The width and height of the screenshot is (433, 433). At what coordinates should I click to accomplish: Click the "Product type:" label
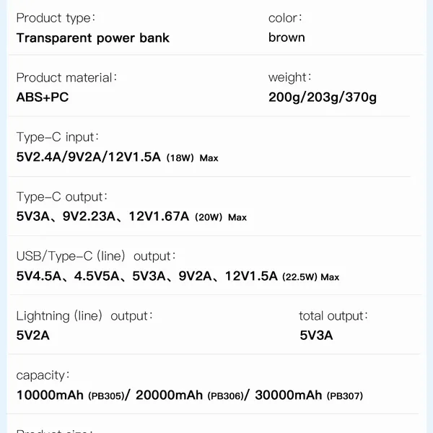[56, 18]
